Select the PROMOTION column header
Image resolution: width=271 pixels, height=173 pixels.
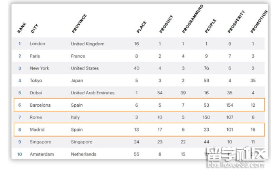[x=259, y=22]
